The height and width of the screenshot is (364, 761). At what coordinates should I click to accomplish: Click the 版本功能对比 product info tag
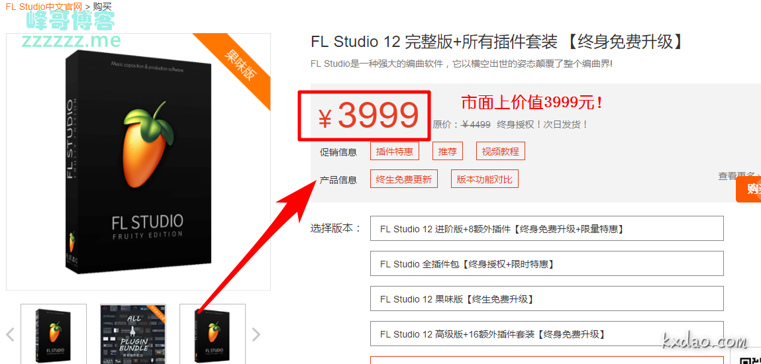[484, 179]
